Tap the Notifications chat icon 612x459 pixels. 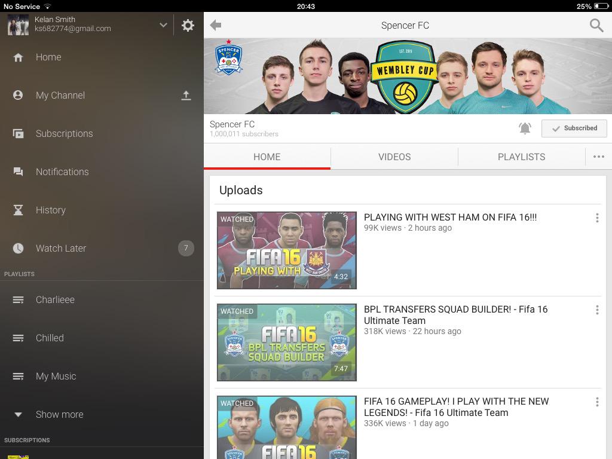coord(18,172)
